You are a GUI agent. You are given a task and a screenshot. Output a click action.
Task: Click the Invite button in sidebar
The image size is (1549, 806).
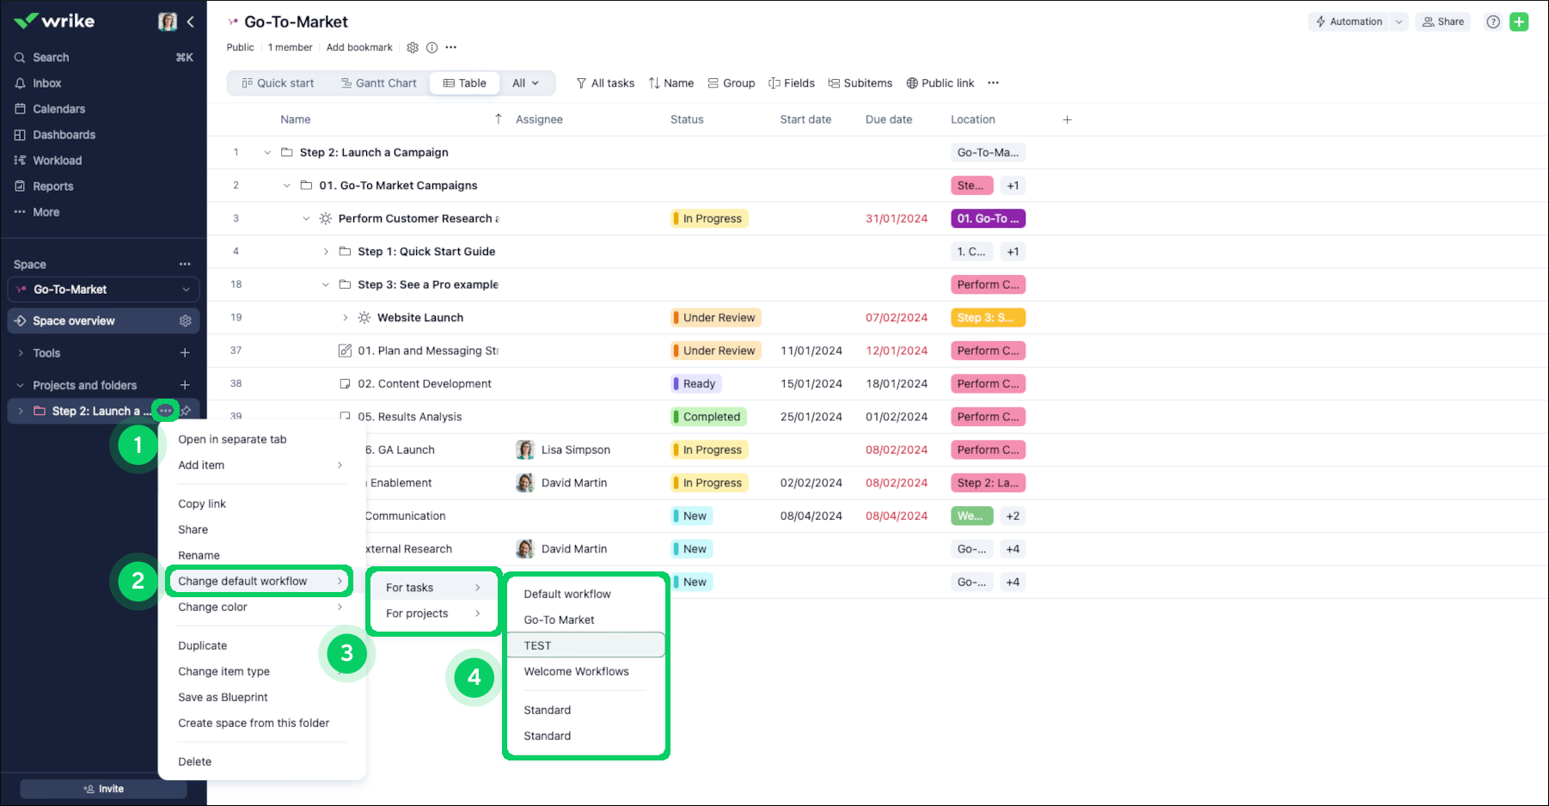[x=103, y=789]
